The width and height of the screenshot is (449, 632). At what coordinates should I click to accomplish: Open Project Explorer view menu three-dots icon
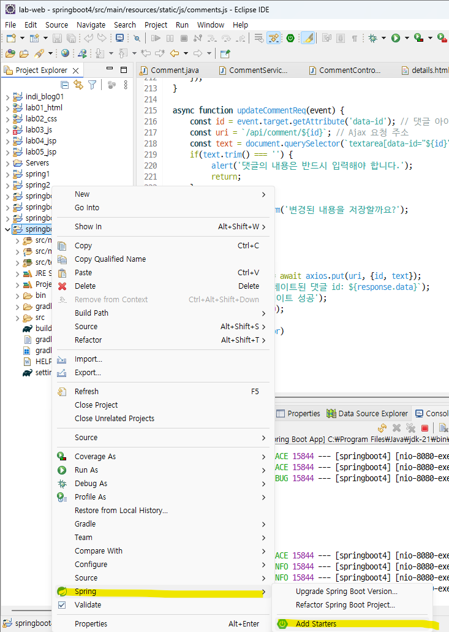(126, 85)
